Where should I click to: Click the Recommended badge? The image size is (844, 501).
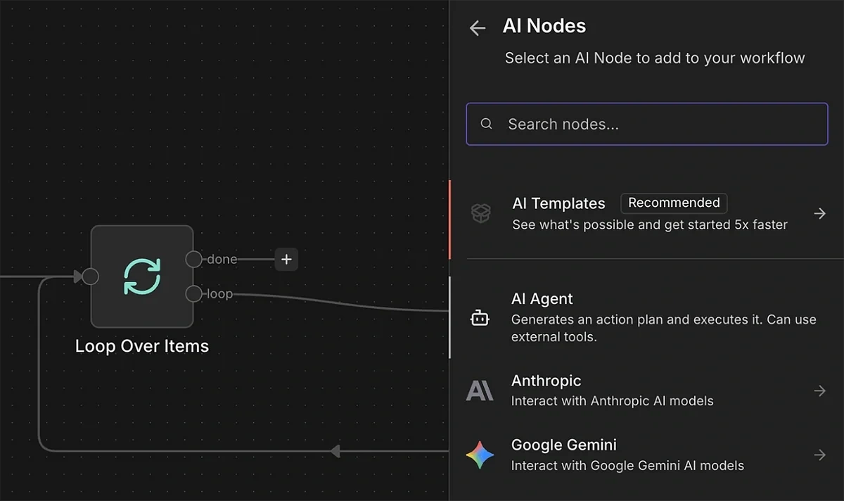(673, 203)
